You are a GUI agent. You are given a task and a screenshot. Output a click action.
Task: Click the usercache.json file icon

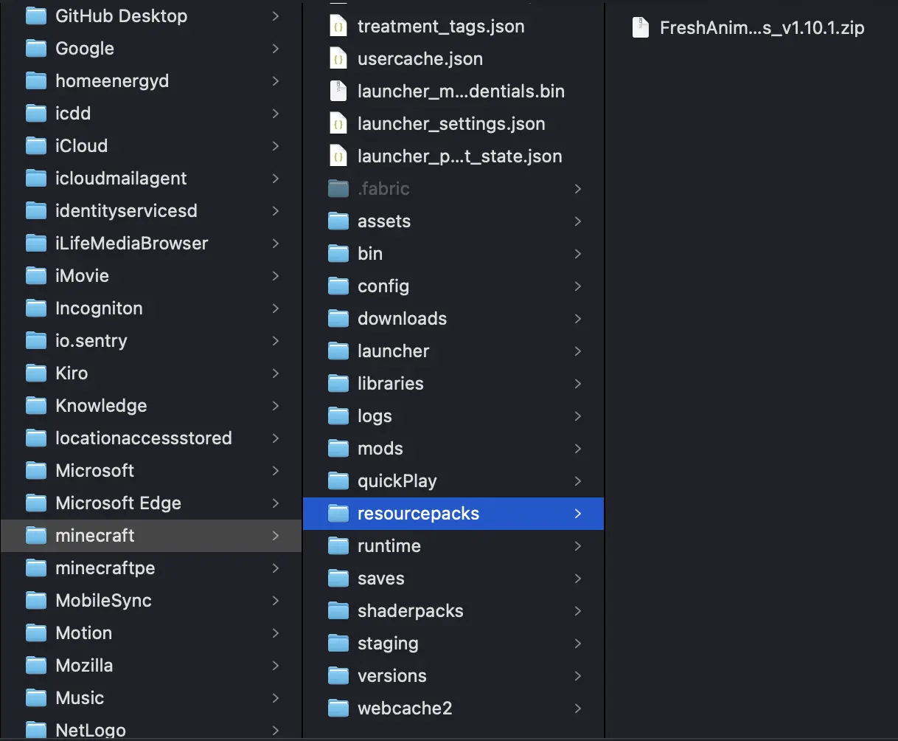tap(338, 58)
